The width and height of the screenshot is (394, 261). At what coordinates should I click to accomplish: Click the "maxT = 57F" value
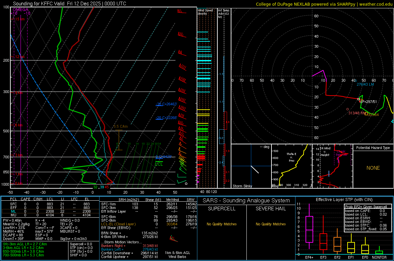click(x=44, y=231)
